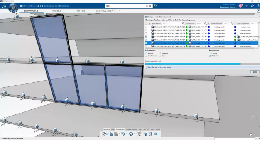Open the FLAT_PANEL TYPE A.1 tab dropdown arrow

119,11
